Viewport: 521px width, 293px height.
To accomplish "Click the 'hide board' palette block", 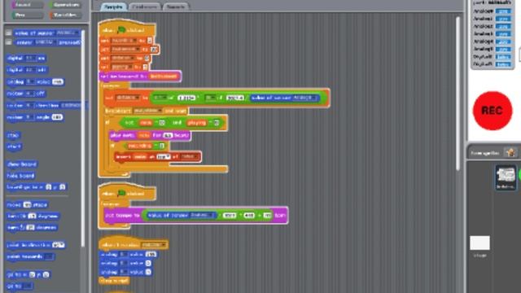I will (x=20, y=176).
